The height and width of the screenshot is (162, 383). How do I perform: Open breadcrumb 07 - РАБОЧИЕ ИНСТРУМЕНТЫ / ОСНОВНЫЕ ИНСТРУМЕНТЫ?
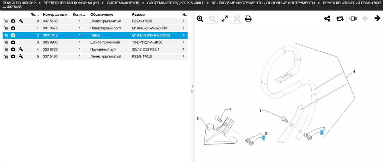[x=264, y=3]
